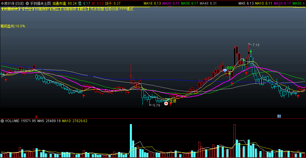Image resolution: width=306 pixels, height=158 pixels.
Task: Click the 流通市值: 60.24 value
Action: [64, 3]
